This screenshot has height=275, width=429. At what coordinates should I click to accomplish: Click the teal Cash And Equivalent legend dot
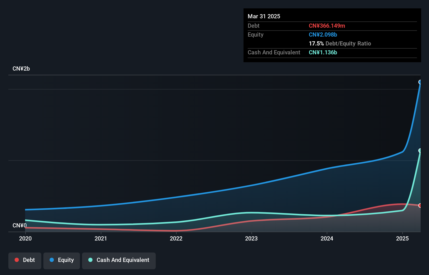(x=90, y=260)
